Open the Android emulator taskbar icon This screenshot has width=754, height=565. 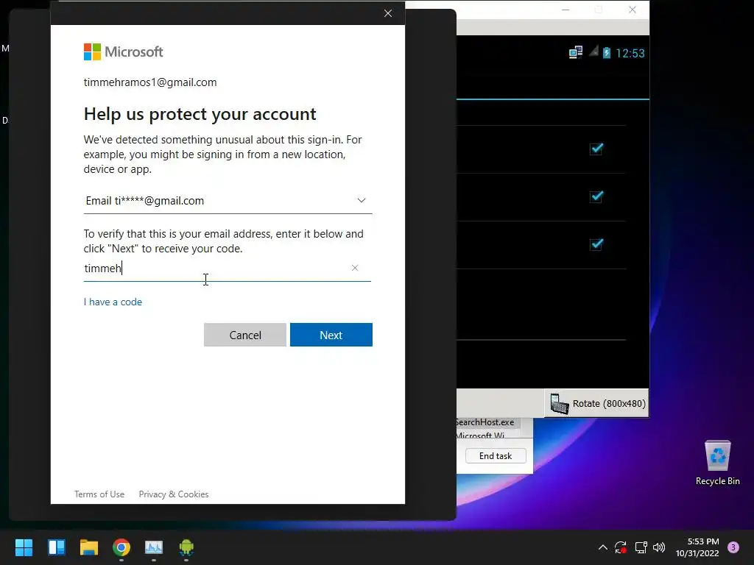coord(186,547)
